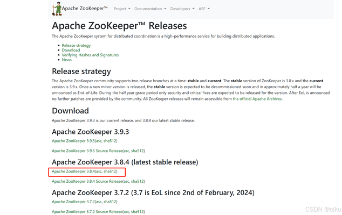Click Apache ZooKeeper 3.7.2 Source Release link
The height and width of the screenshot is (215, 342).
pyautogui.click(x=86, y=212)
